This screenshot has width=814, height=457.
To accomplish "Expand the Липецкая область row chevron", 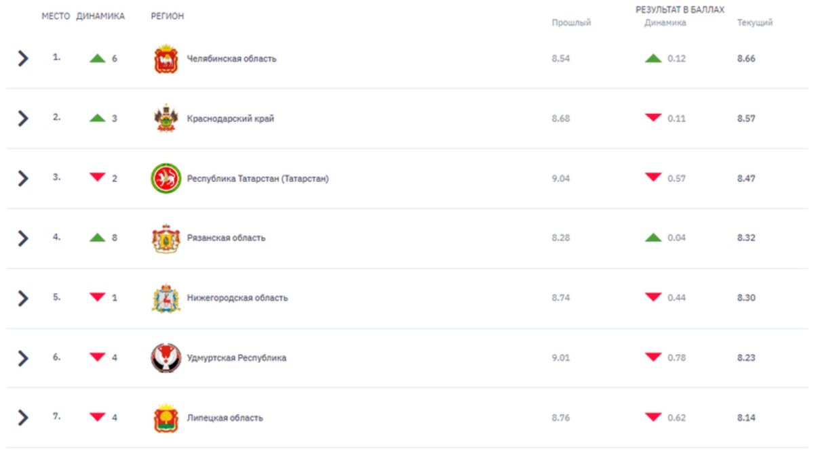I will 23,418.
